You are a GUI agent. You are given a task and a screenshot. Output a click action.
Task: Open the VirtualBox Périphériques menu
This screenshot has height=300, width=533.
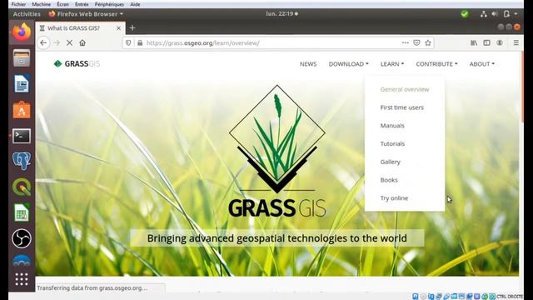(109, 4)
